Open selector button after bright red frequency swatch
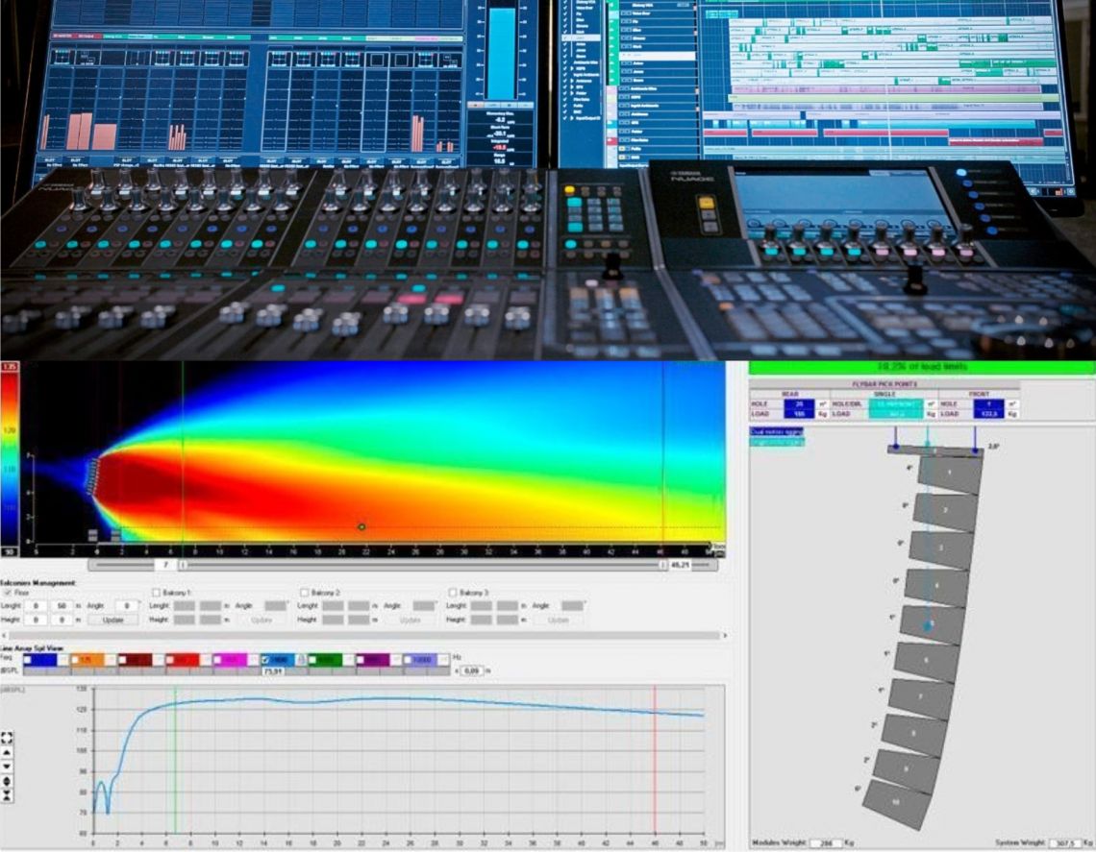 tap(206, 660)
